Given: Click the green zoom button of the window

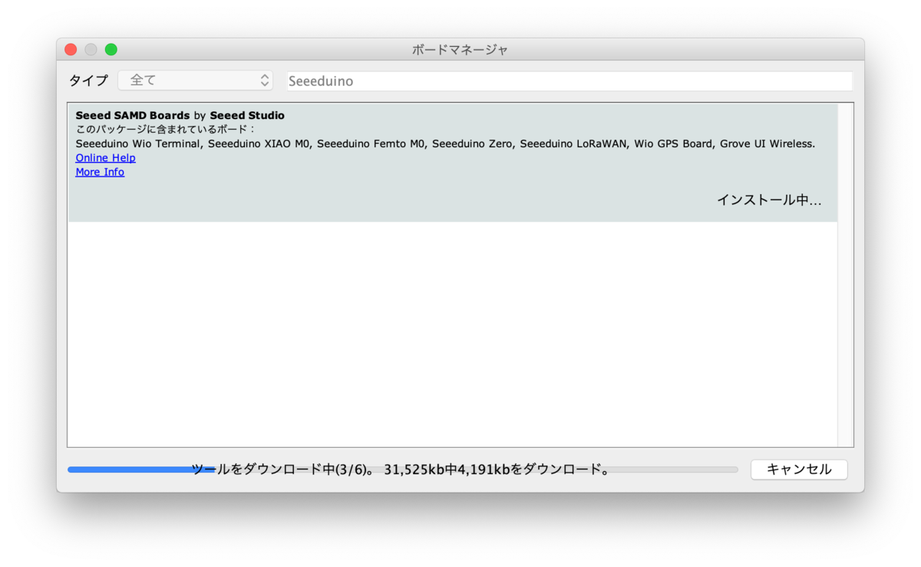Looking at the screenshot, I should pyautogui.click(x=111, y=48).
